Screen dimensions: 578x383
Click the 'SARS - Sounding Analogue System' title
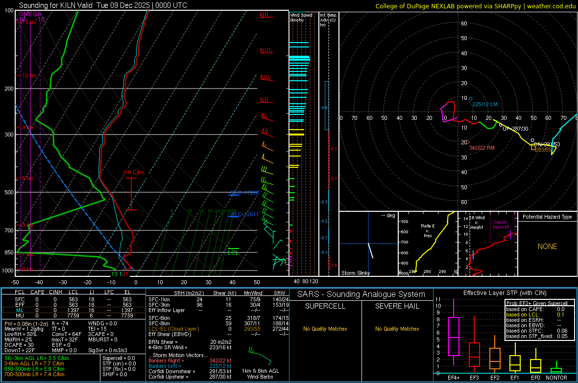pyautogui.click(x=361, y=294)
